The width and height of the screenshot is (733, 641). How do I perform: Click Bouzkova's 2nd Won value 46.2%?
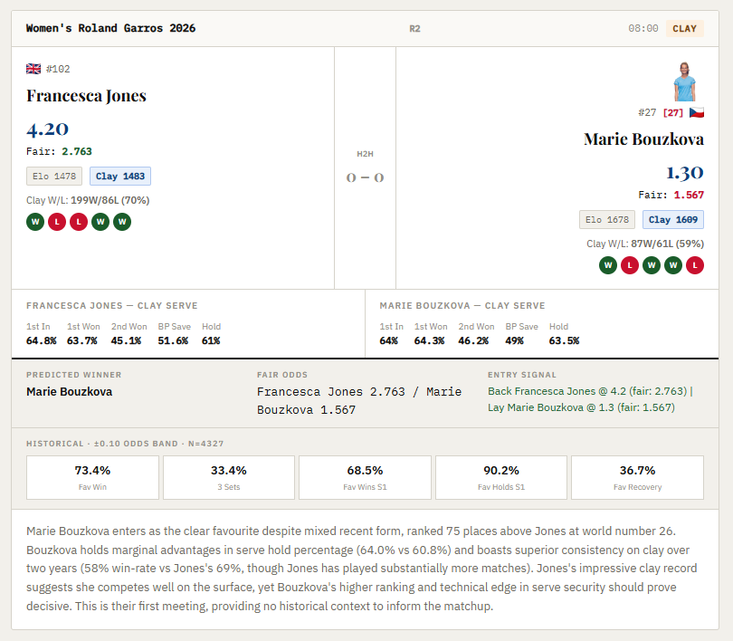click(x=473, y=340)
